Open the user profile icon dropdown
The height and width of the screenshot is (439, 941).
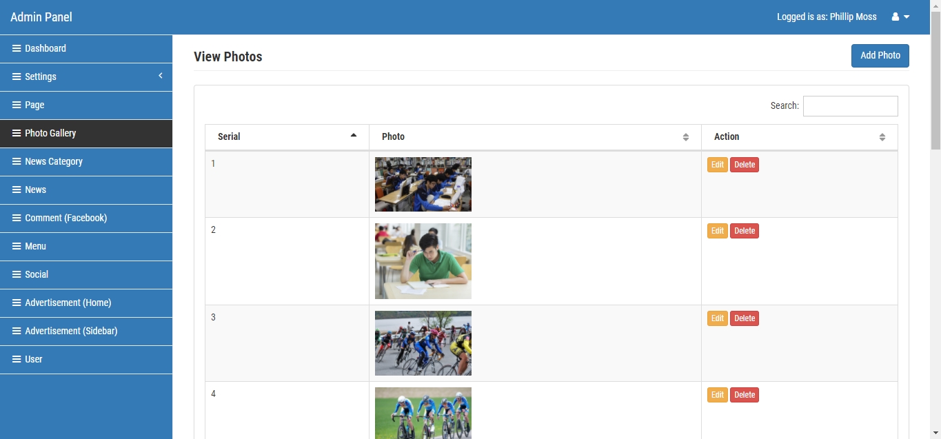pyautogui.click(x=900, y=17)
